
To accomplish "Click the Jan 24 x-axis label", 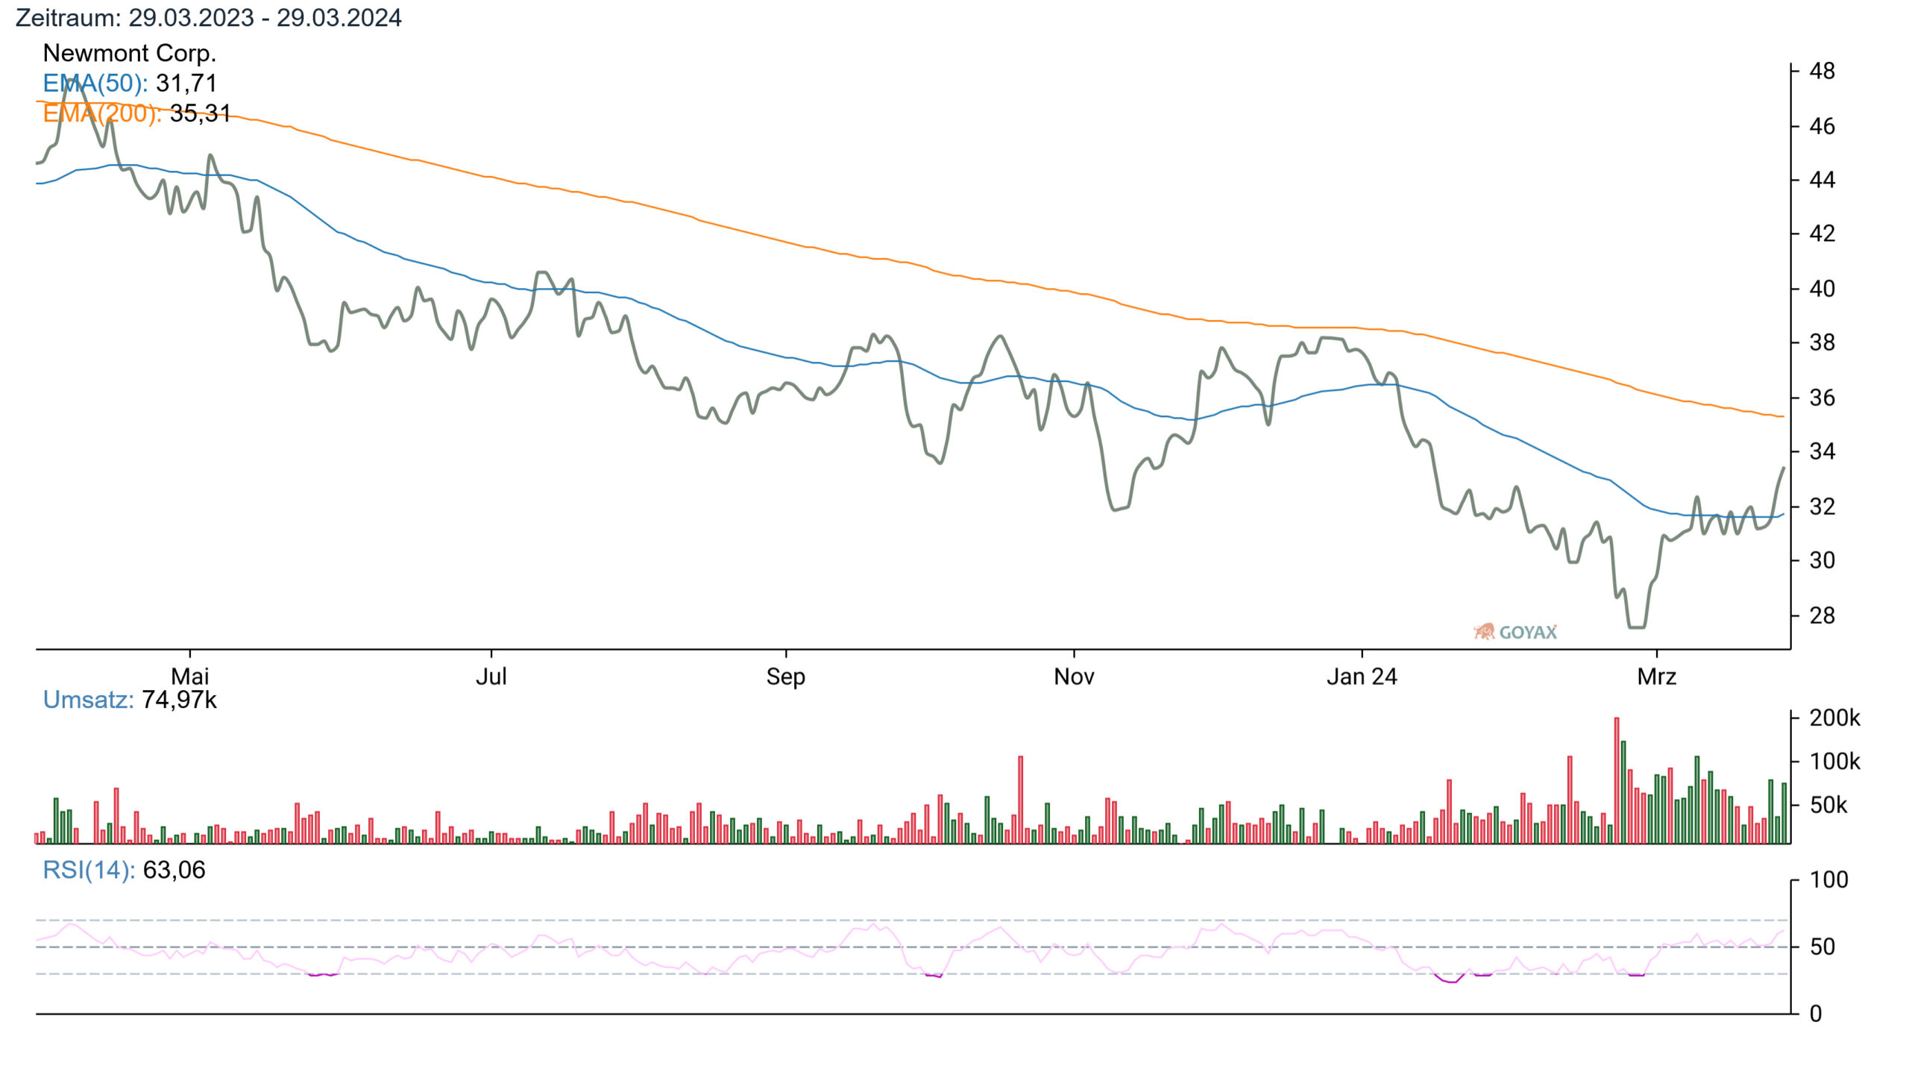I will pos(1362,677).
